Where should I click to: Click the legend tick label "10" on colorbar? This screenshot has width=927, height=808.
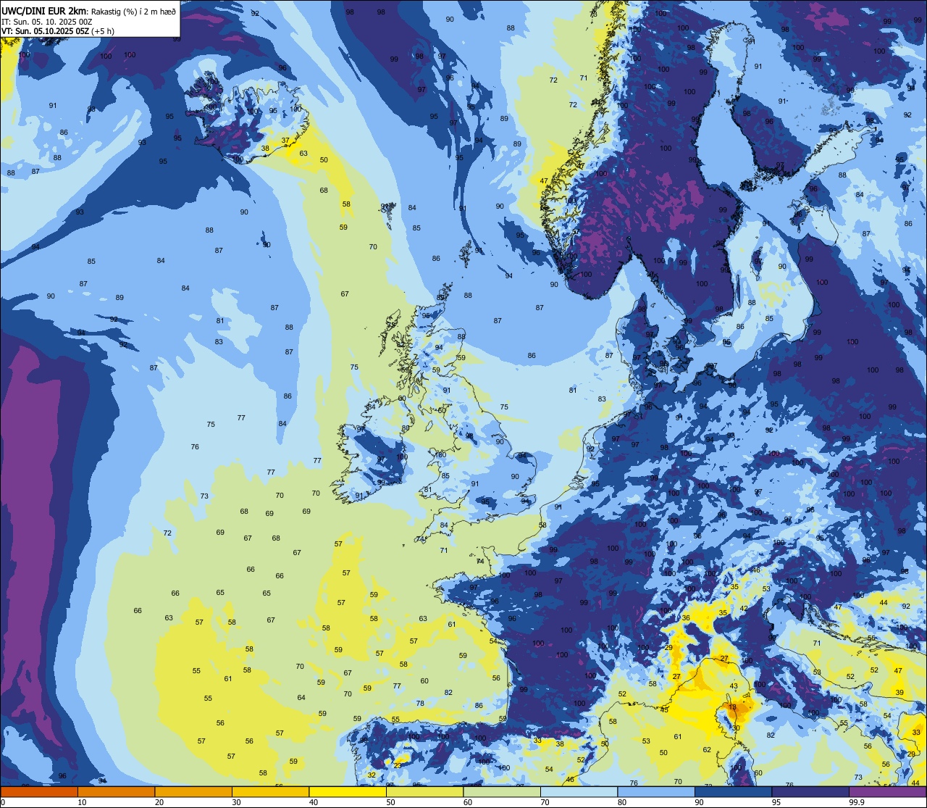82,802
